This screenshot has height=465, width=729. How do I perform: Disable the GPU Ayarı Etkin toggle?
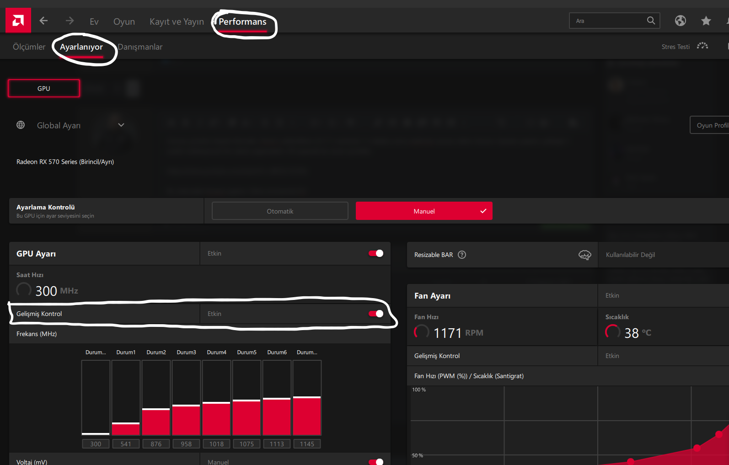click(376, 253)
